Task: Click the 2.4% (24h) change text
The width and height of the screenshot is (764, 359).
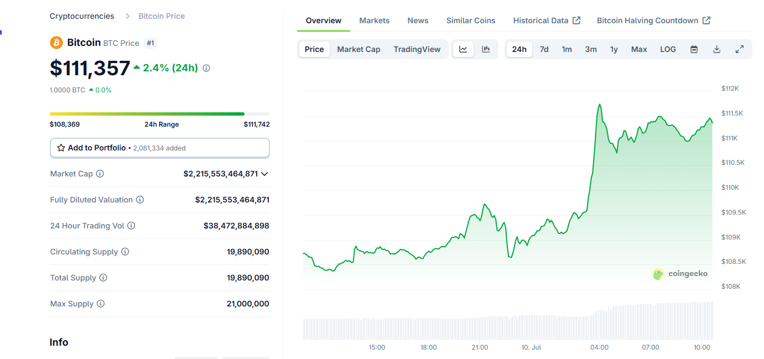Action: click(x=170, y=68)
